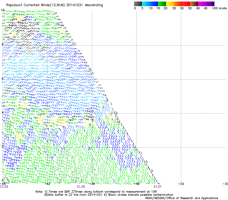
Task: Click the '45' legend label
Action: [x=206, y=8]
